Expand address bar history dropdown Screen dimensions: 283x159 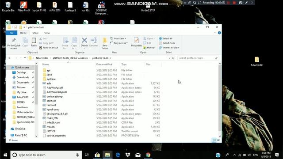[169, 58]
